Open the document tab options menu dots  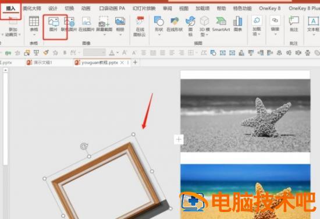coord(128,62)
